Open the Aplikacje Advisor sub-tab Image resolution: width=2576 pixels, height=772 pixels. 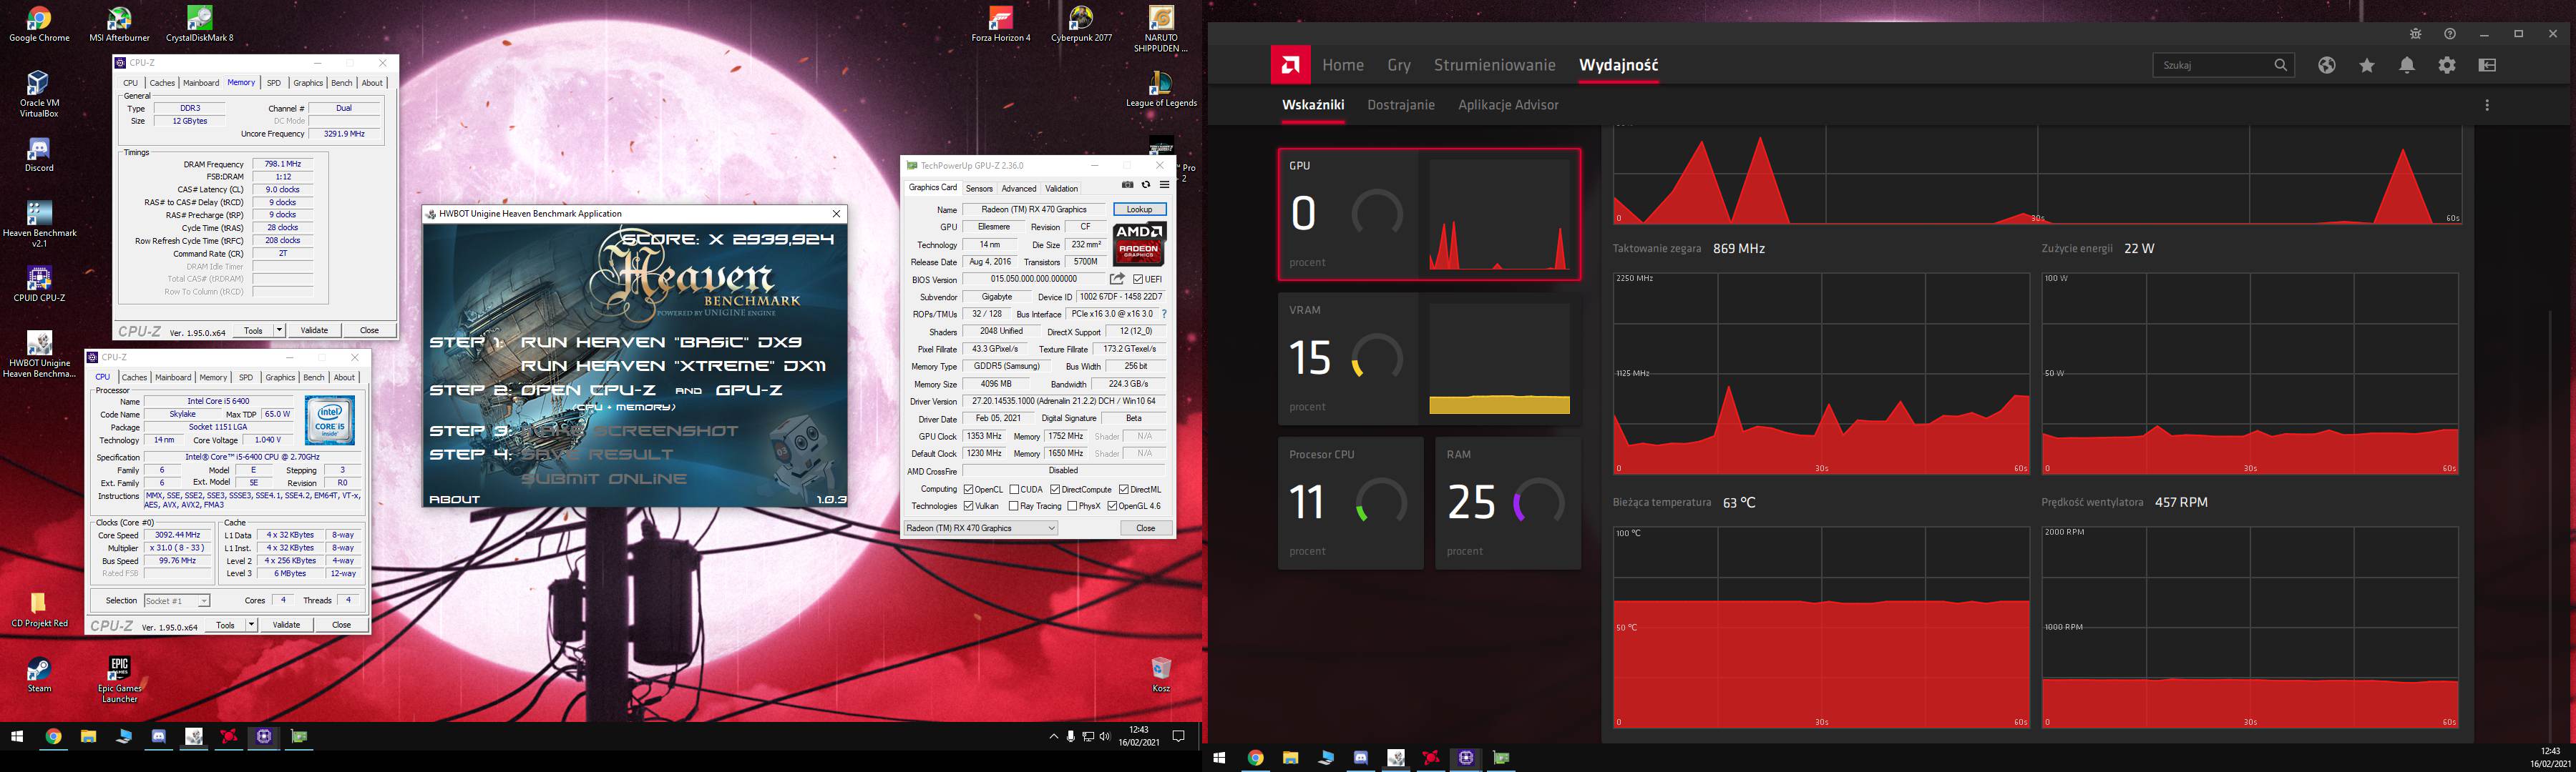[x=1508, y=105]
